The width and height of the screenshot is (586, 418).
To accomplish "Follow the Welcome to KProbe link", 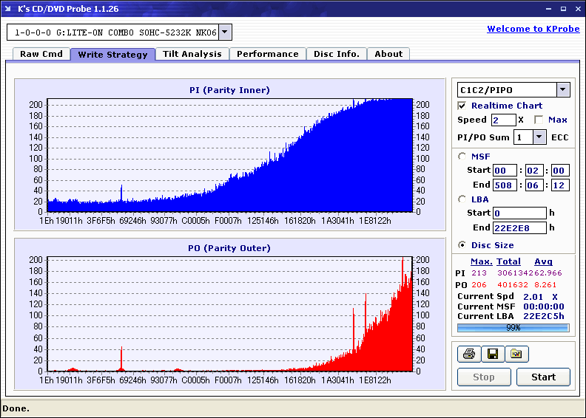I will [x=533, y=29].
